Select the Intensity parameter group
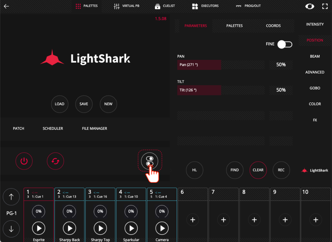The width and height of the screenshot is (332, 242). pyautogui.click(x=315, y=24)
